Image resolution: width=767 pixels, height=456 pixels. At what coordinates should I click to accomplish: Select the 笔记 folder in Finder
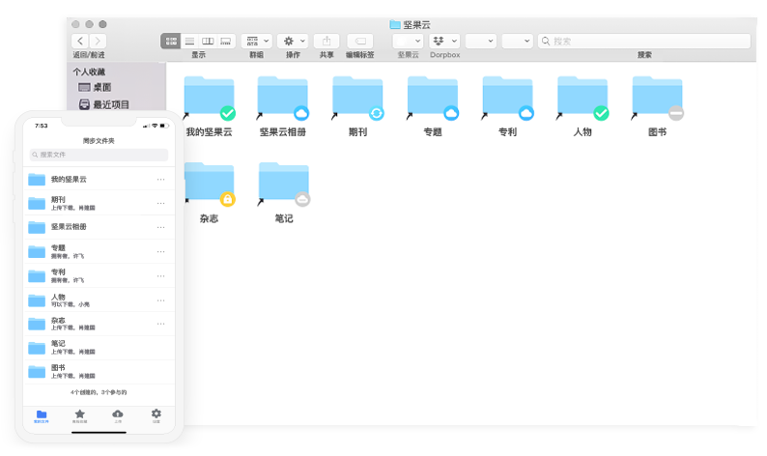[x=284, y=192]
